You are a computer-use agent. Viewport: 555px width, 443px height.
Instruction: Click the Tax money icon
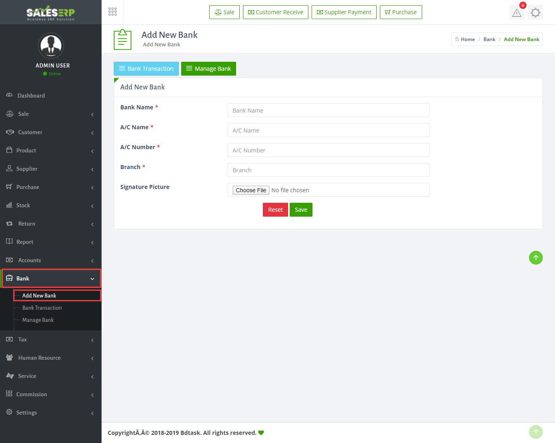coord(10,339)
